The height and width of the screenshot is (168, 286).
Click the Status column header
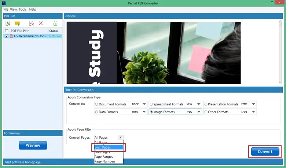(55, 31)
